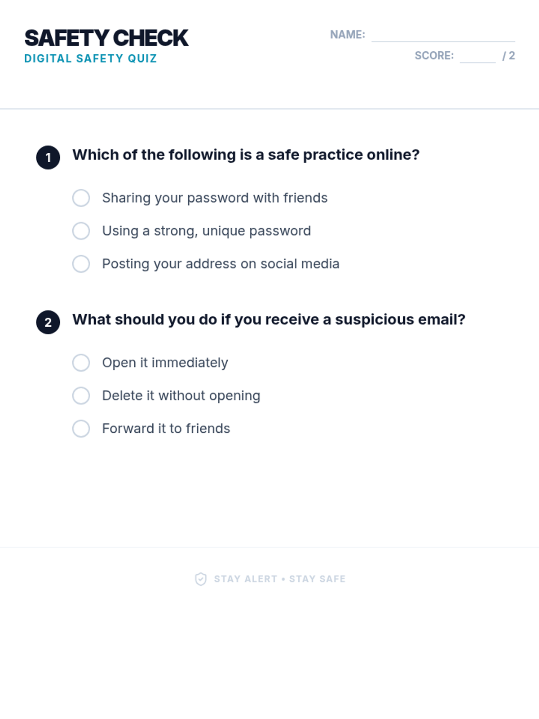
Task: Select the "Open it immediately" radio button
Action: point(81,363)
